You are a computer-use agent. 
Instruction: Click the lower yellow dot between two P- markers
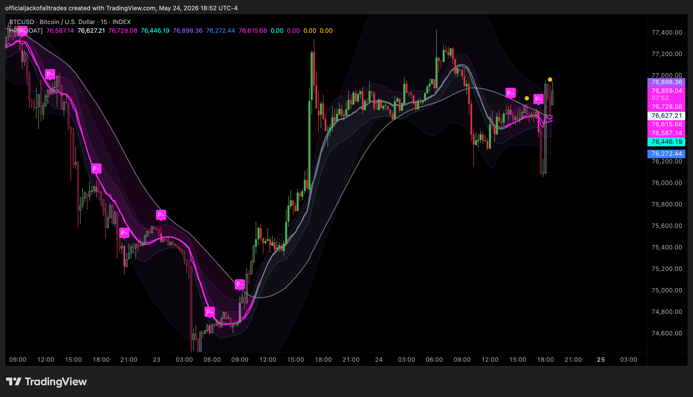pyautogui.click(x=527, y=98)
